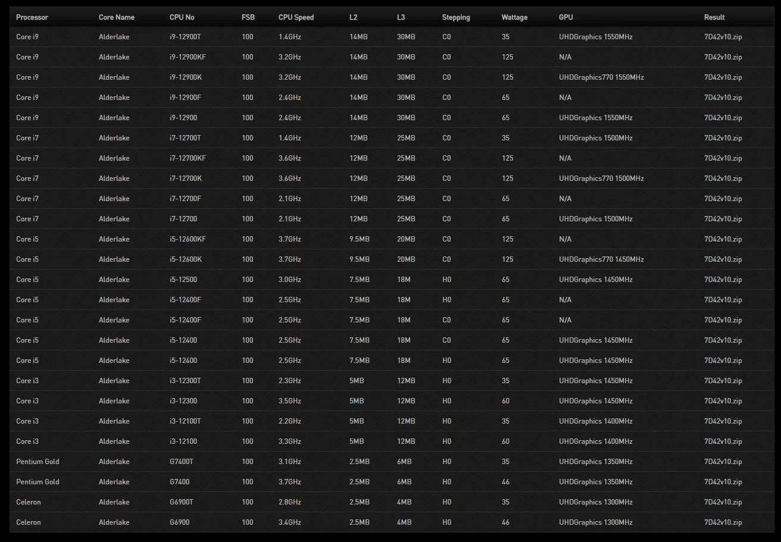Click the GPU value for i7-12700T

tap(596, 138)
